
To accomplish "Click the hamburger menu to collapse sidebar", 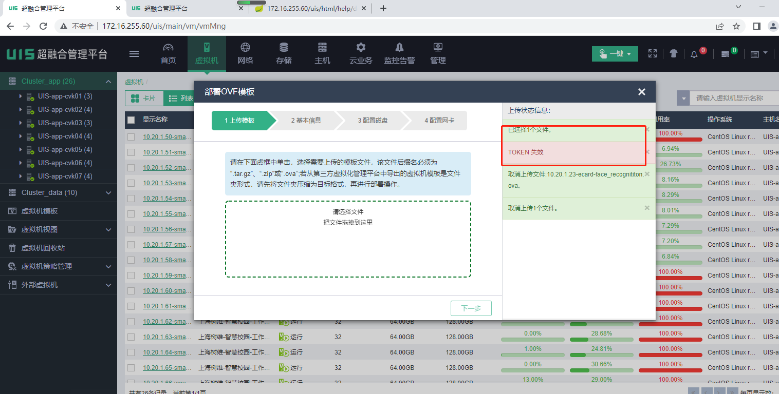I will [134, 54].
